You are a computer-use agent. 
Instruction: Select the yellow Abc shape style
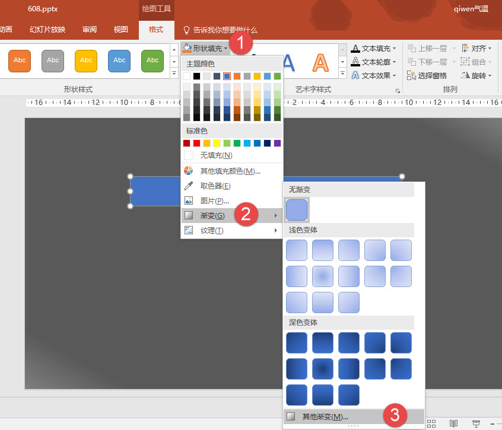pos(86,60)
